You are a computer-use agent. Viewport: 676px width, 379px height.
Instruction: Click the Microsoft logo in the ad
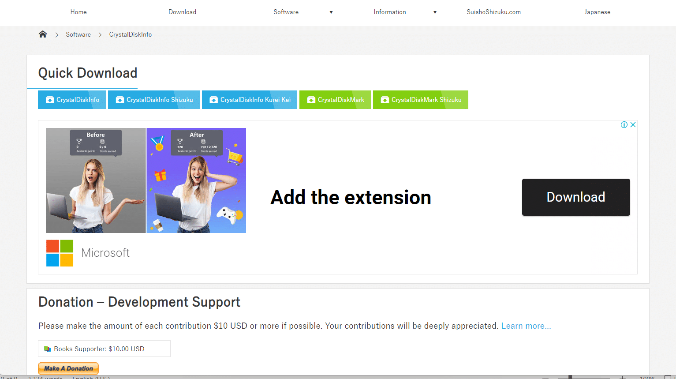coord(60,253)
